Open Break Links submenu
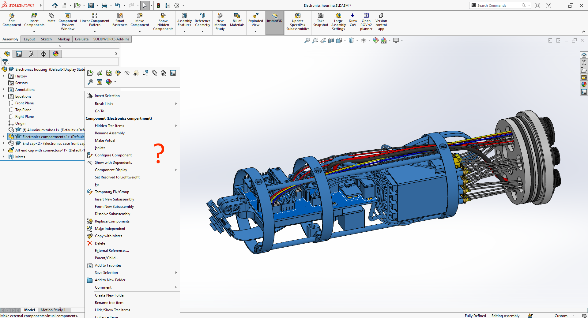This screenshot has height=318, width=588. click(x=132, y=104)
